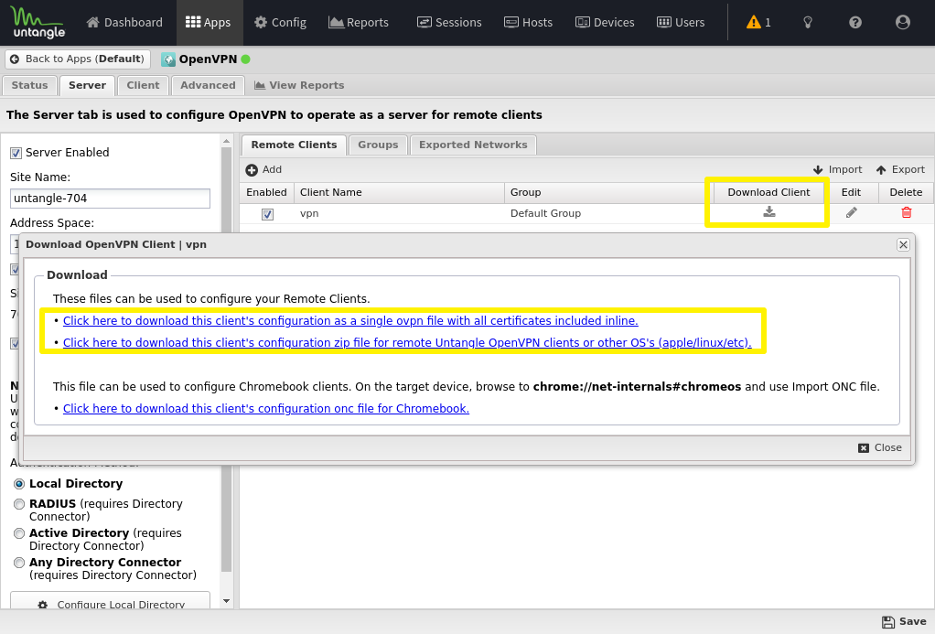This screenshot has height=634, width=935.
Task: Click the left panel scroll up arrow
Action: [x=226, y=142]
